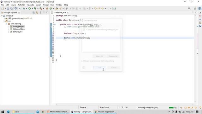The image size is (202, 114).
Task: Open the Run configurations dropdown arrow
Action: click(32, 9)
